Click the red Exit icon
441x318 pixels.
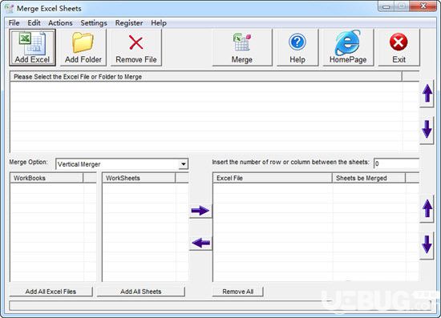399,42
